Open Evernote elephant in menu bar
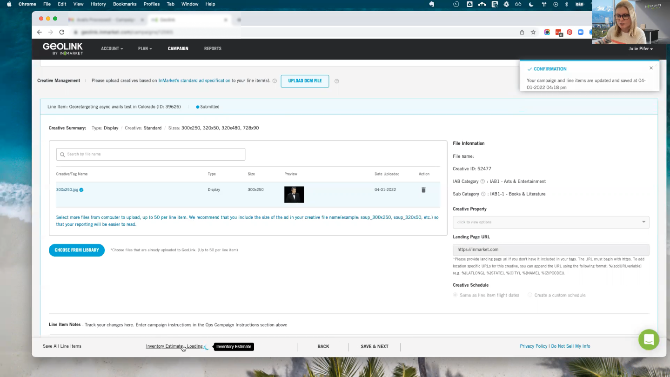This screenshot has height=377, width=670. click(x=432, y=4)
